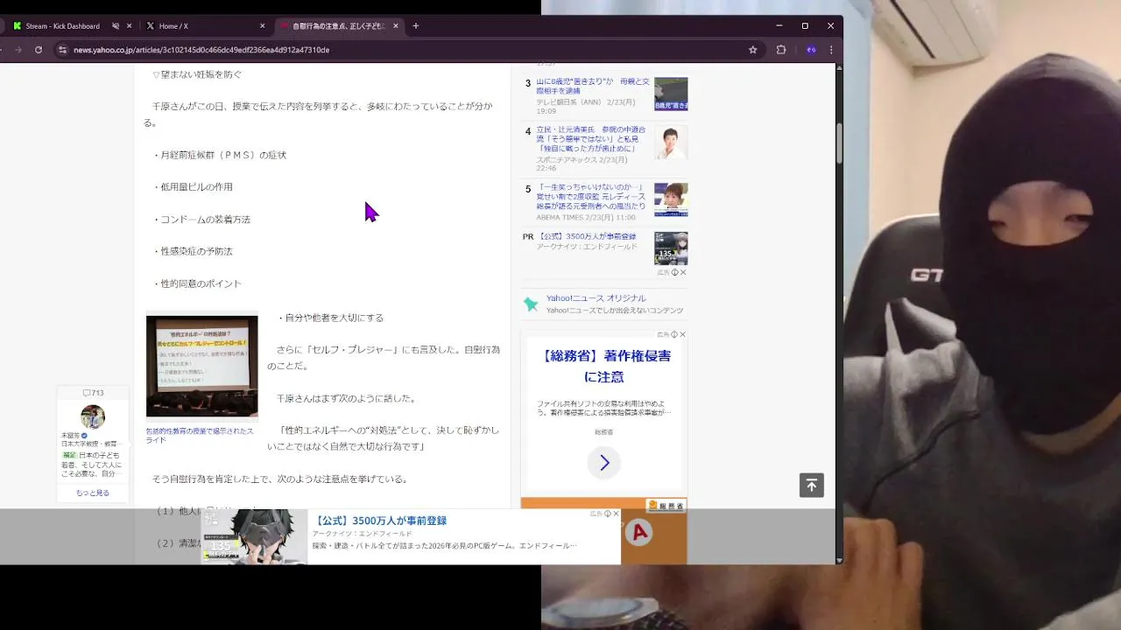1121x630 pixels.
Task: Click scrollbar down arrow at page bottom
Action: 839,560
